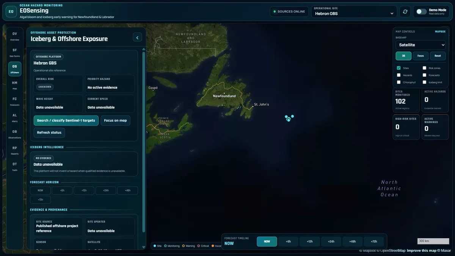Viewport: 455px width, 256px height.
Task: Click the NO EVIDENCE badge
Action: click(x=44, y=158)
